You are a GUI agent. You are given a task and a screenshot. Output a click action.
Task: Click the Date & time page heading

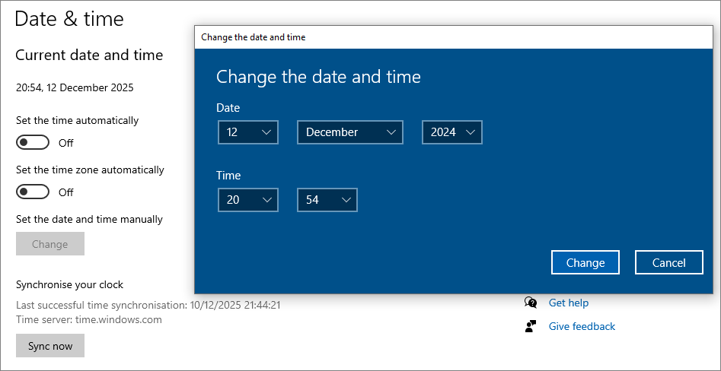coord(69,19)
